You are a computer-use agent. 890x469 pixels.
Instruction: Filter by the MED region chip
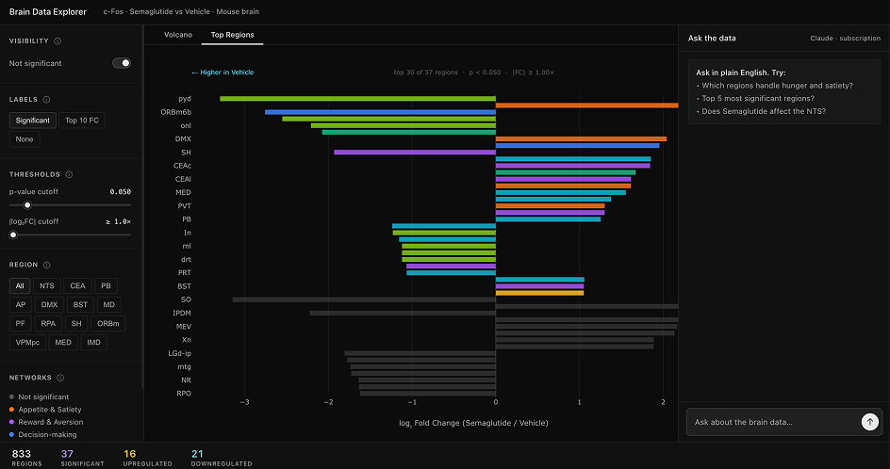tap(63, 342)
